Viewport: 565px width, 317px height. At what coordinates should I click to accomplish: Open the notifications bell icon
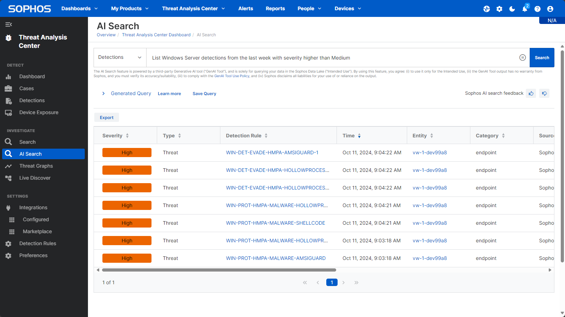pos(525,9)
